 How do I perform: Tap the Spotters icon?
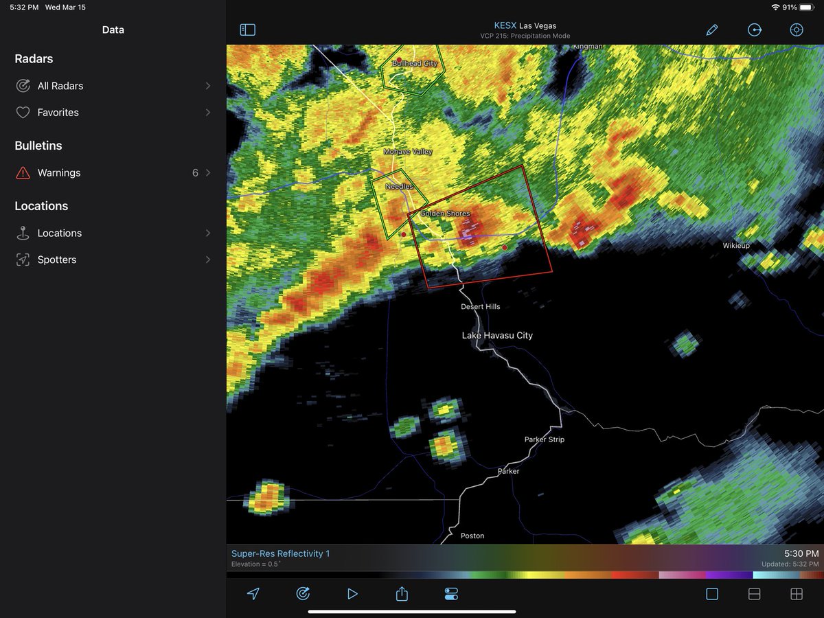coord(23,260)
